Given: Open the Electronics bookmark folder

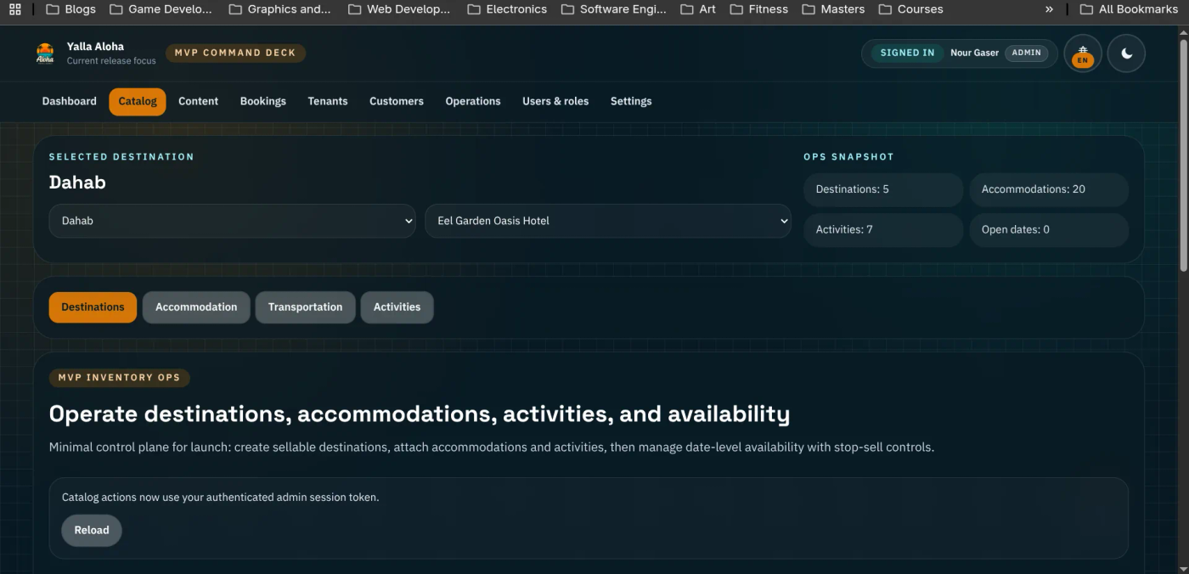Looking at the screenshot, I should [x=507, y=9].
